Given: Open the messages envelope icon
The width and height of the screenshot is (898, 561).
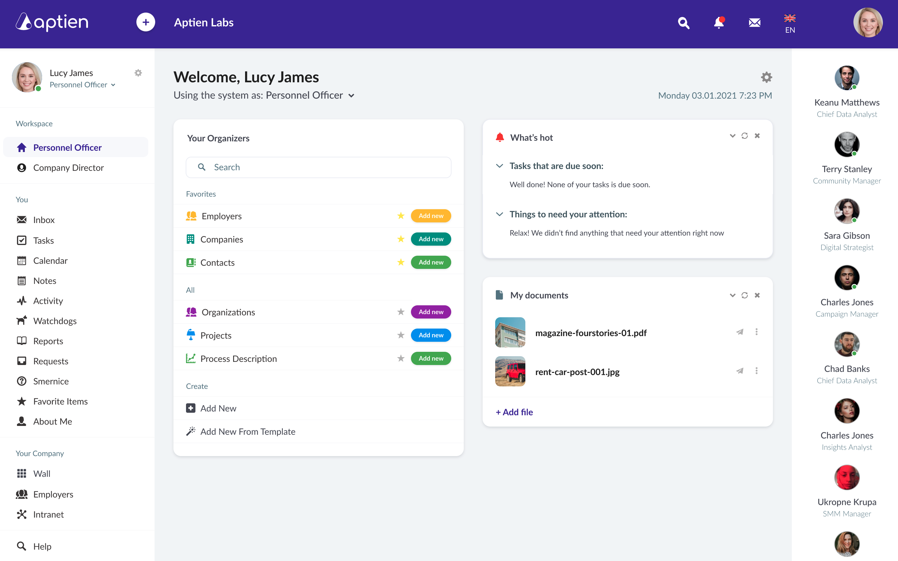Looking at the screenshot, I should tap(755, 23).
